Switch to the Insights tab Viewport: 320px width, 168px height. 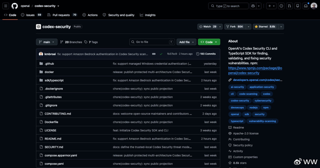(x=148, y=15)
